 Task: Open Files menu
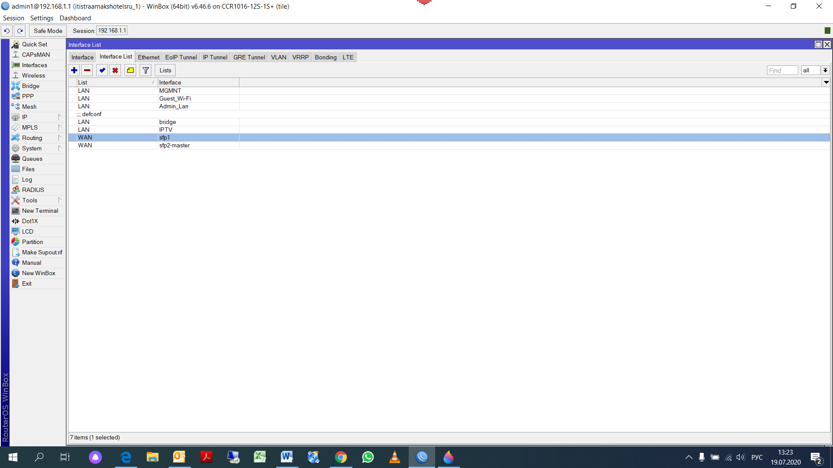tap(38, 169)
